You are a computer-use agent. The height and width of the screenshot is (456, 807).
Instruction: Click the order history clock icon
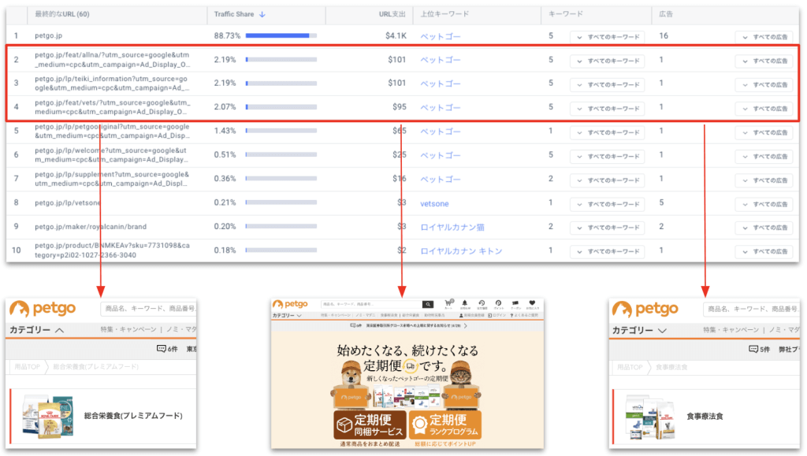tap(481, 304)
